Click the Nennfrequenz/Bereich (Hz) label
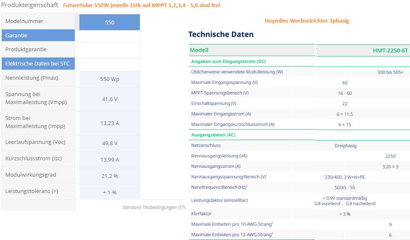410x240 pixels. coord(219,187)
